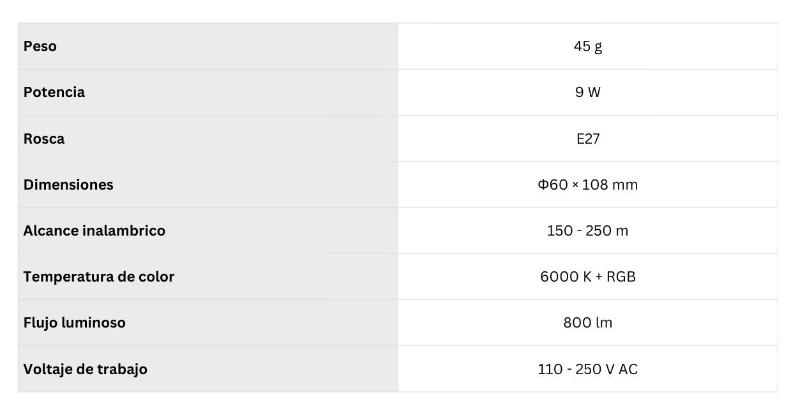Click 'RGB' in the color temperature value

(621, 276)
